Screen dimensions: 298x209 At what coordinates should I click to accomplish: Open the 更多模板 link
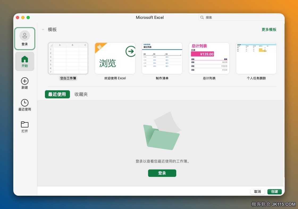269,29
